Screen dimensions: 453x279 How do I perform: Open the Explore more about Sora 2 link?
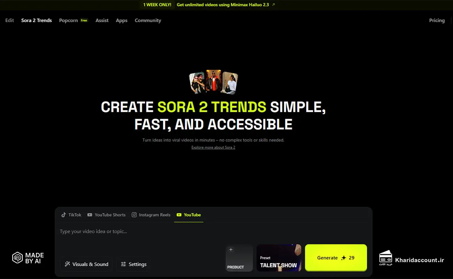(213, 147)
